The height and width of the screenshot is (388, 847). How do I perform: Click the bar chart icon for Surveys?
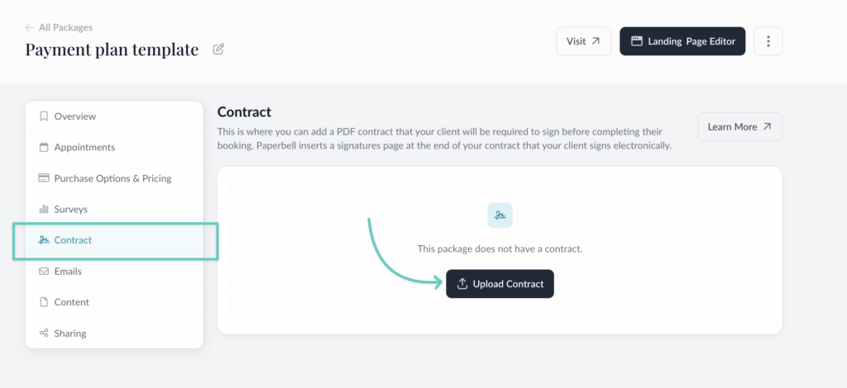click(x=44, y=210)
